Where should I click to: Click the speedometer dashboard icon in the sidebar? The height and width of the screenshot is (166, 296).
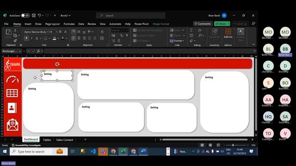tap(12, 79)
